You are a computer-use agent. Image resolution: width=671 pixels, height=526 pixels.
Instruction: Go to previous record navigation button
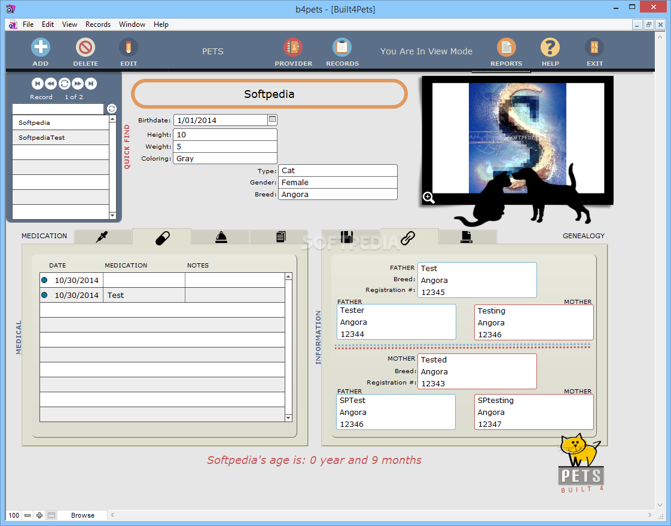coord(50,84)
